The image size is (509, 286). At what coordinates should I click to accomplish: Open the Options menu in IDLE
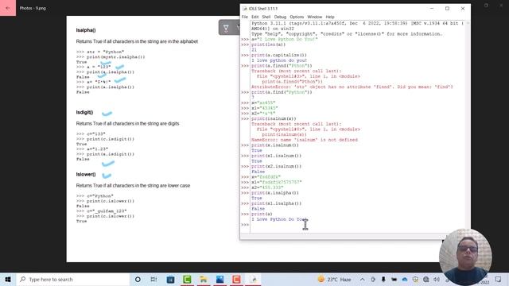coord(297,17)
